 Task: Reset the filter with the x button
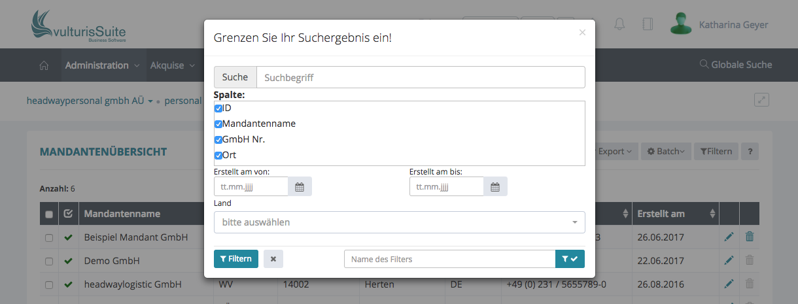tap(273, 259)
